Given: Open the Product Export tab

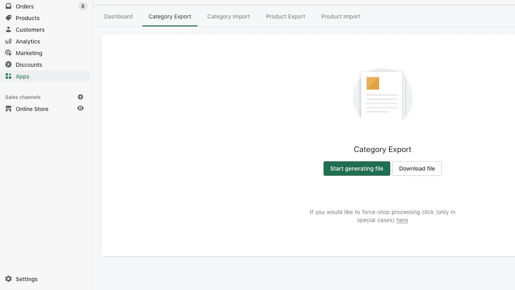Looking at the screenshot, I should point(286,16).
